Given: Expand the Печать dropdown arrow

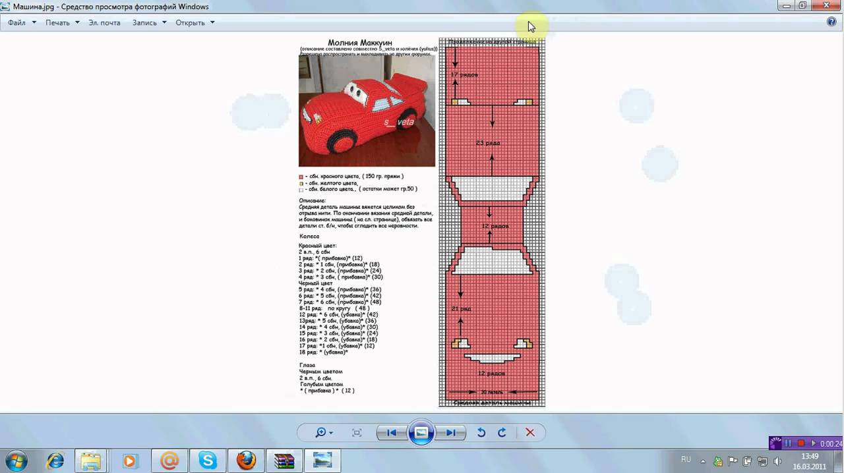Looking at the screenshot, I should 77,22.
